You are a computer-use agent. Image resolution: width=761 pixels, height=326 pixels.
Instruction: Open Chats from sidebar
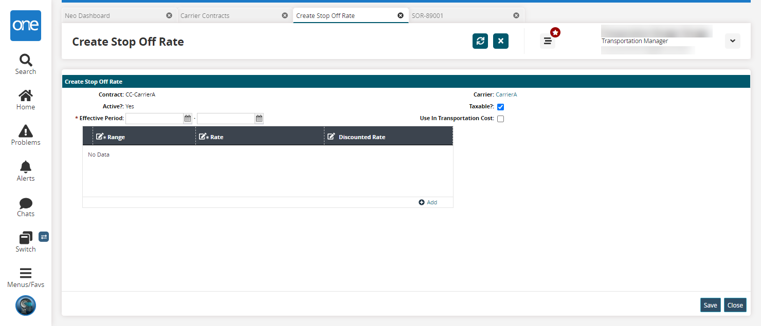[x=26, y=207]
